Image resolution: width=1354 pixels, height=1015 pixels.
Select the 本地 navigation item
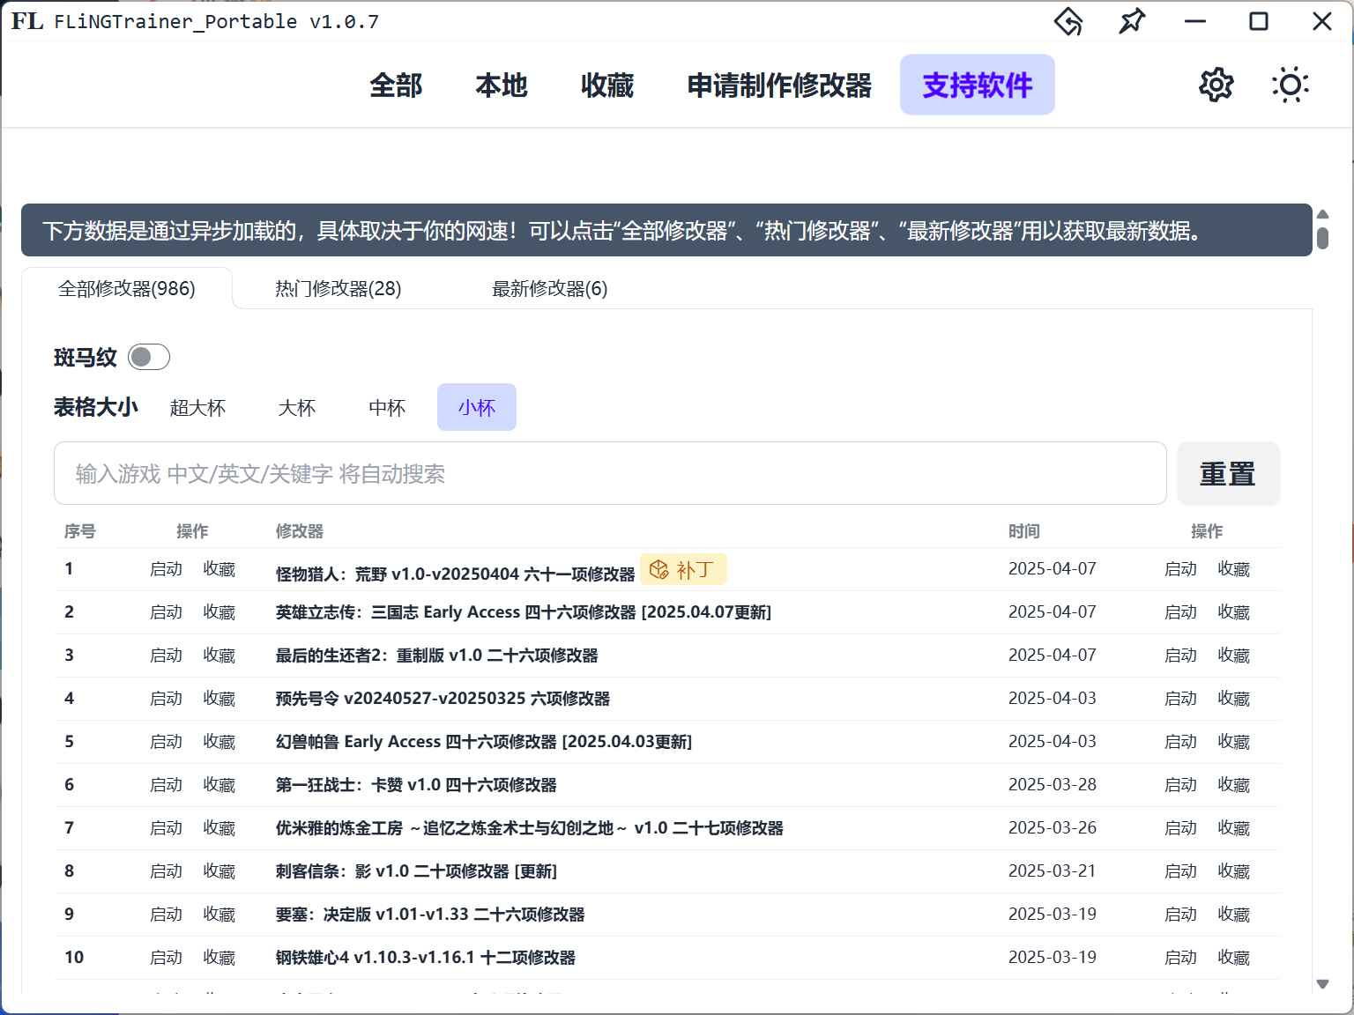click(501, 85)
